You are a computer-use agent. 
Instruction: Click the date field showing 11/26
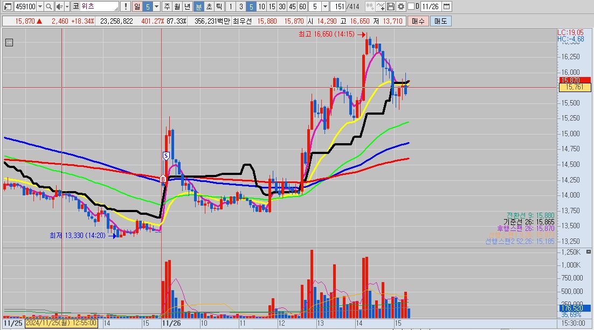click(430, 6)
